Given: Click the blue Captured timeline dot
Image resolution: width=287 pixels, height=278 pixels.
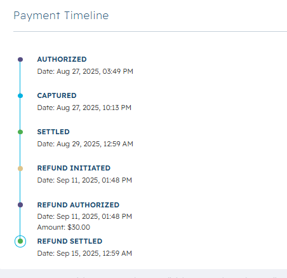Looking at the screenshot, I should [x=20, y=96].
